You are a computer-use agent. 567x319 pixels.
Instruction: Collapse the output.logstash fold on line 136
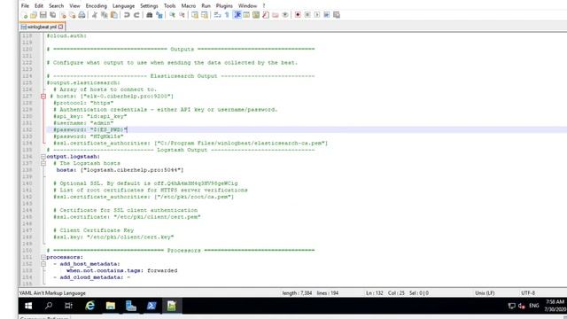(x=43, y=157)
